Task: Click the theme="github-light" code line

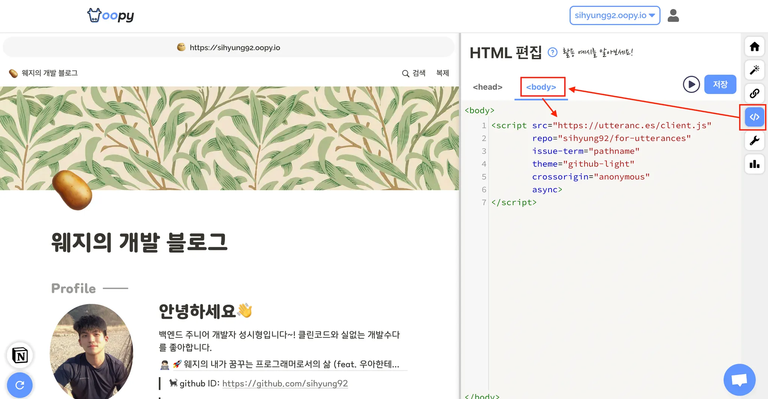Action: [x=583, y=164]
